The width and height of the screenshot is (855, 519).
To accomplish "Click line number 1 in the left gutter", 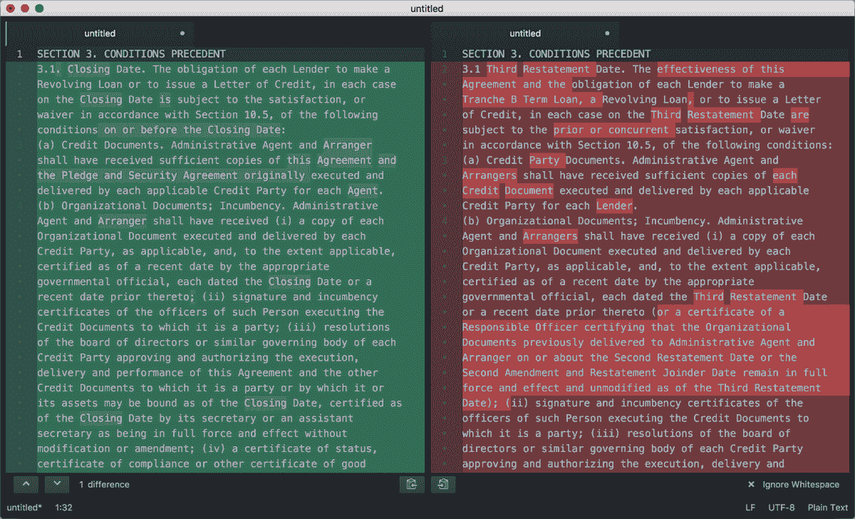I will coord(19,53).
